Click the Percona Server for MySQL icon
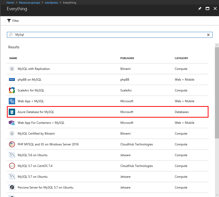This screenshot has height=197, width=219. (12, 187)
